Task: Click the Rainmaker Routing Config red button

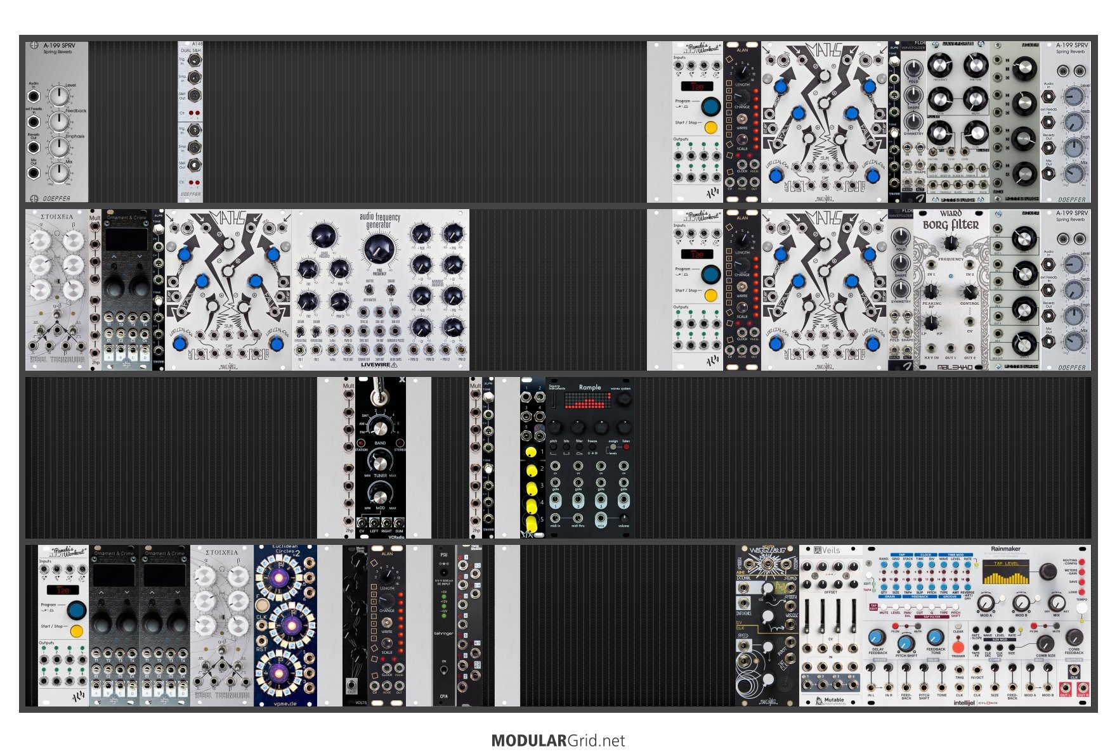Action: coord(1081,561)
